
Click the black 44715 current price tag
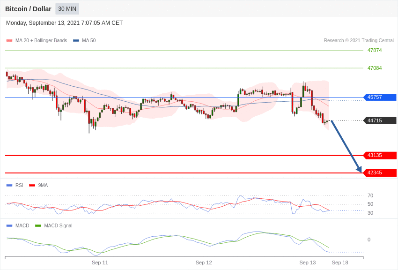coord(380,120)
